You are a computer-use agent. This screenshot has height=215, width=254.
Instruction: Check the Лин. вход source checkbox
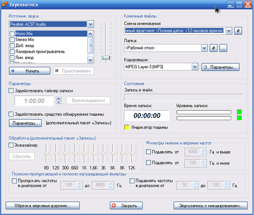[x=12, y=58]
